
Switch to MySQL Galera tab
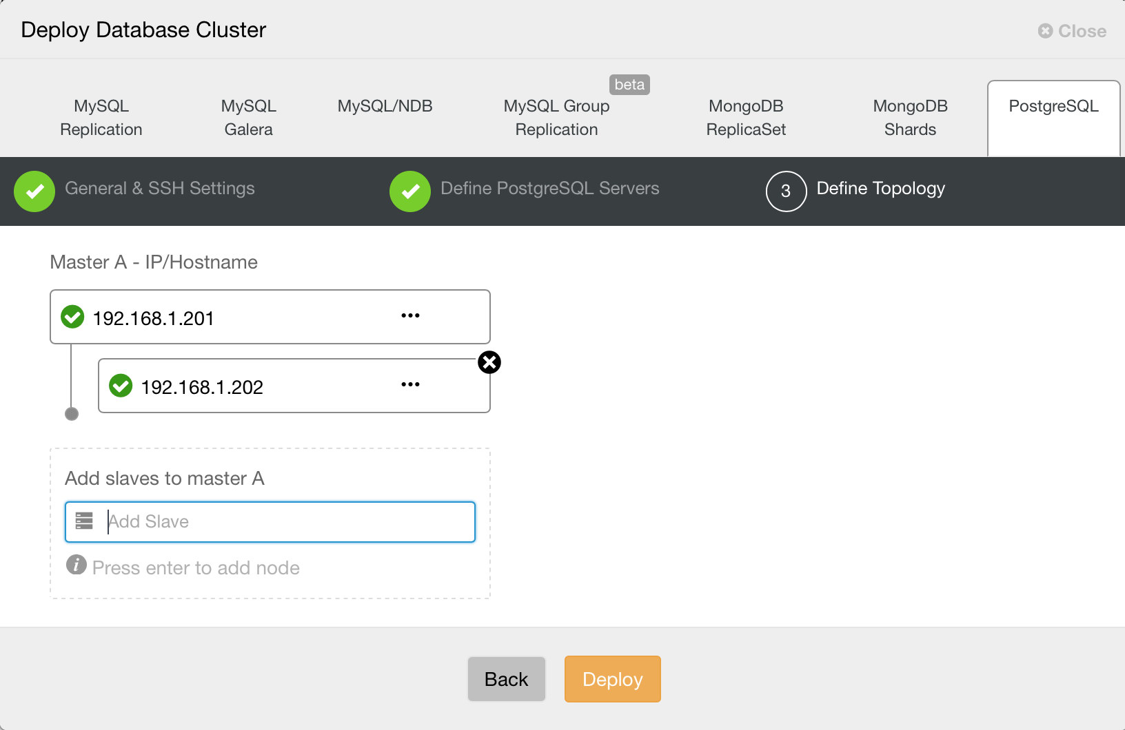(x=248, y=118)
